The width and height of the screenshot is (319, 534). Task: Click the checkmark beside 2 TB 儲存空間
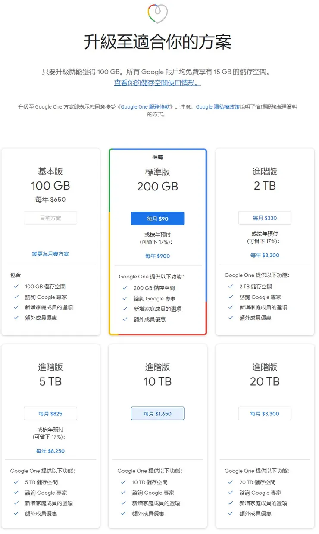click(231, 287)
